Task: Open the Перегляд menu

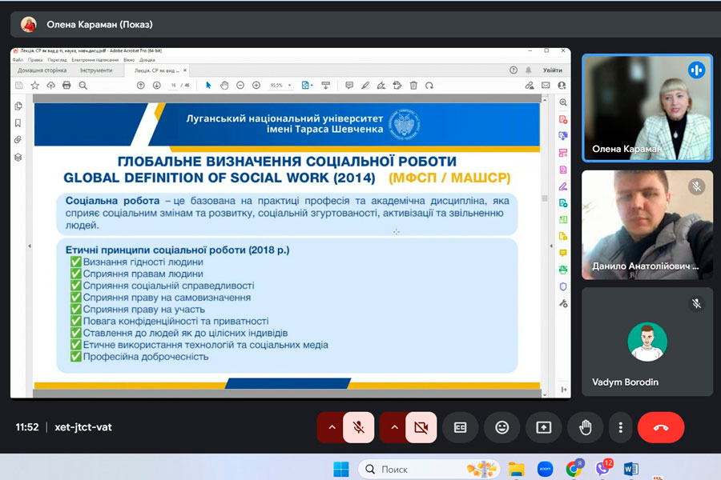Action: [57, 60]
